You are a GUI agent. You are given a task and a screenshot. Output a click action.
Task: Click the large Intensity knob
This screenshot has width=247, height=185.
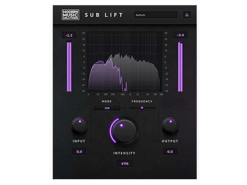(x=125, y=131)
